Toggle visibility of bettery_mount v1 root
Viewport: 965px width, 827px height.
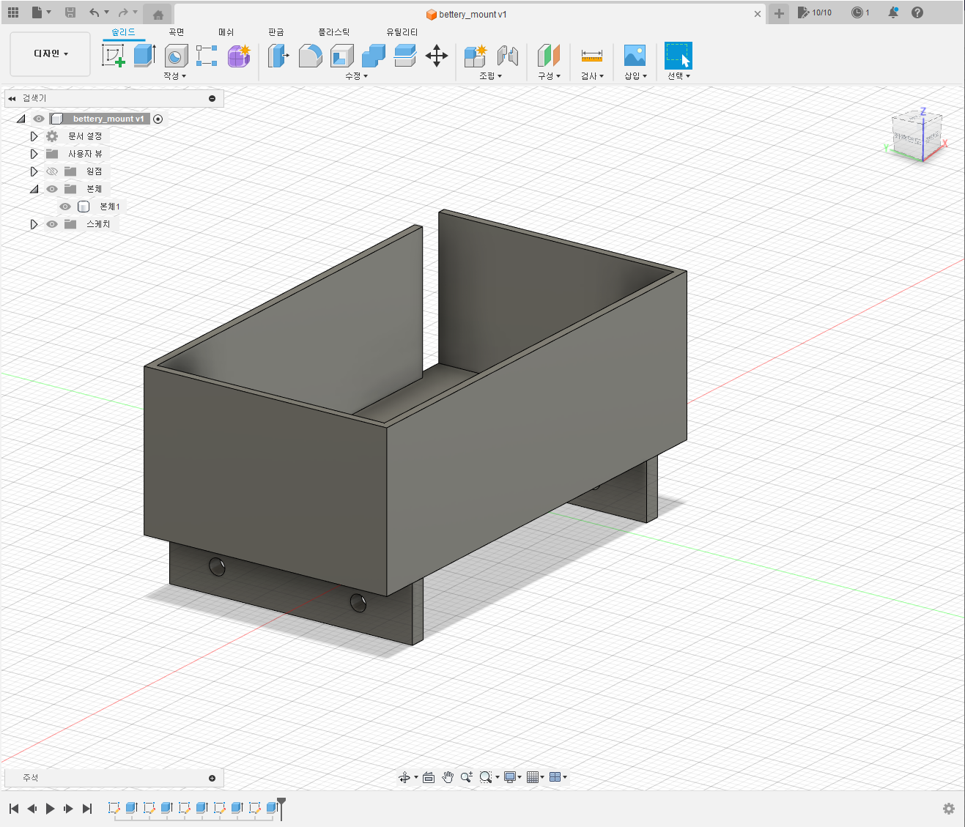39,119
